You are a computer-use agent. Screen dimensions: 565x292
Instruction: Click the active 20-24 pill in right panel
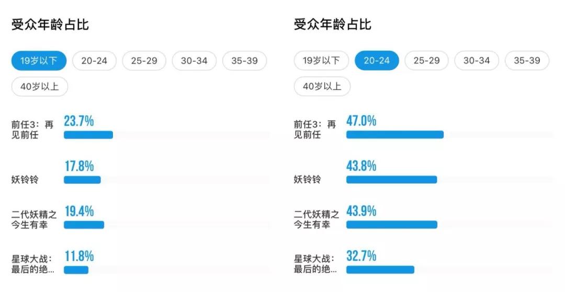click(377, 61)
